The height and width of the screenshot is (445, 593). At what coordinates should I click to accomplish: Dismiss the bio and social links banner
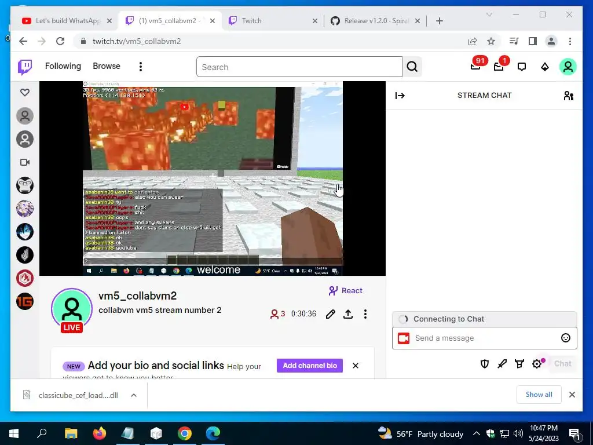[356, 366]
